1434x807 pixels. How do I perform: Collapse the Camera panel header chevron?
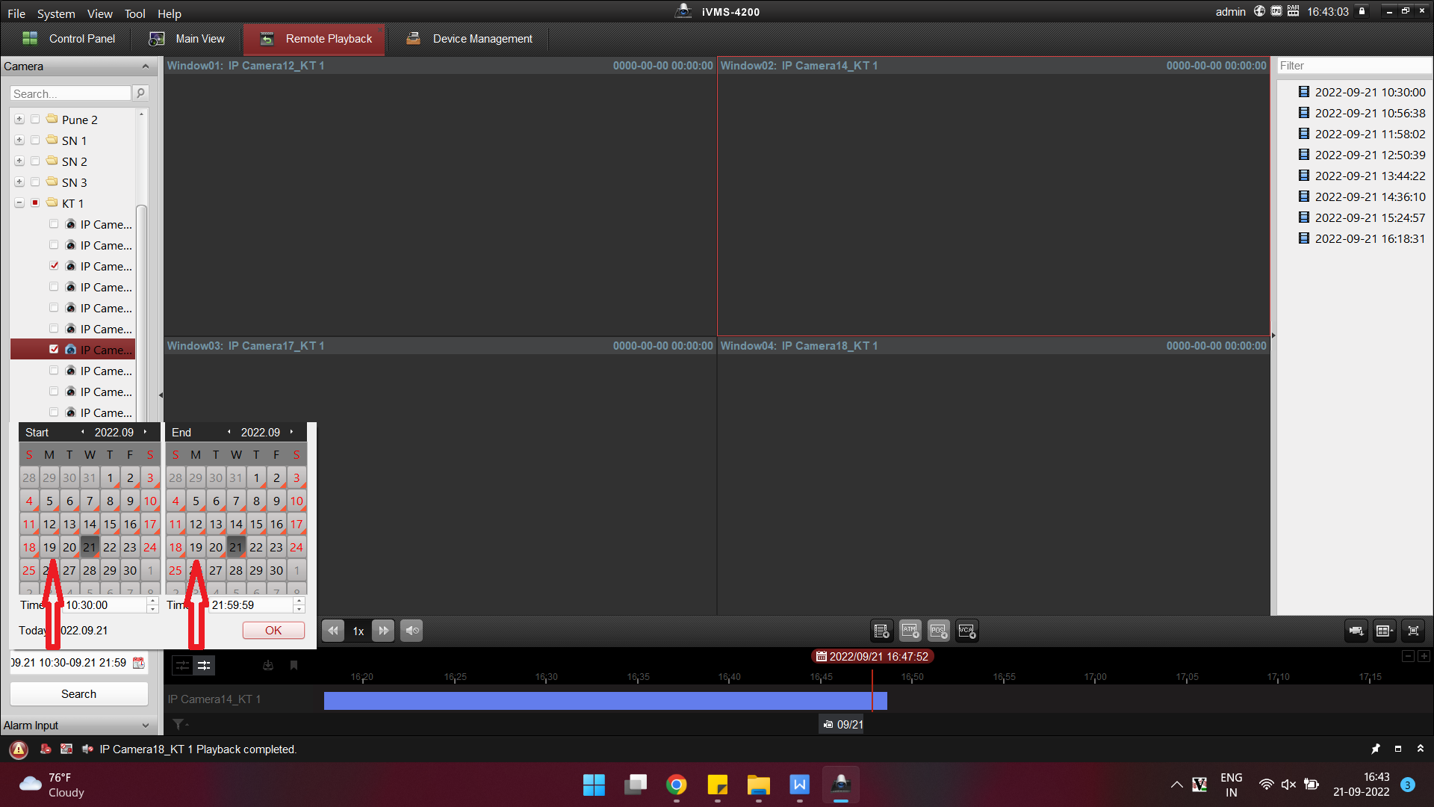pyautogui.click(x=146, y=67)
